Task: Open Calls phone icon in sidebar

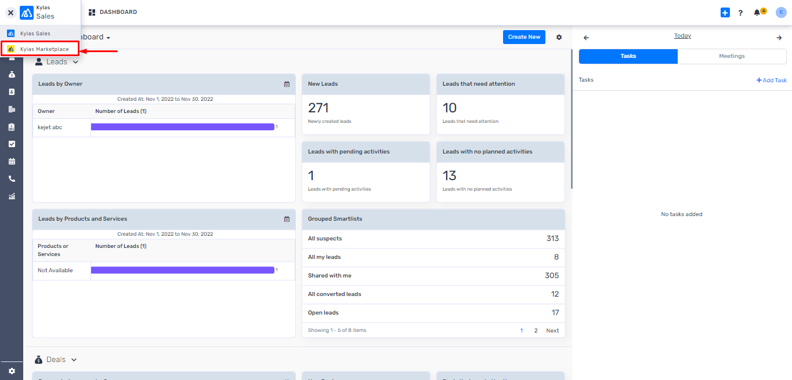Action: [x=12, y=179]
